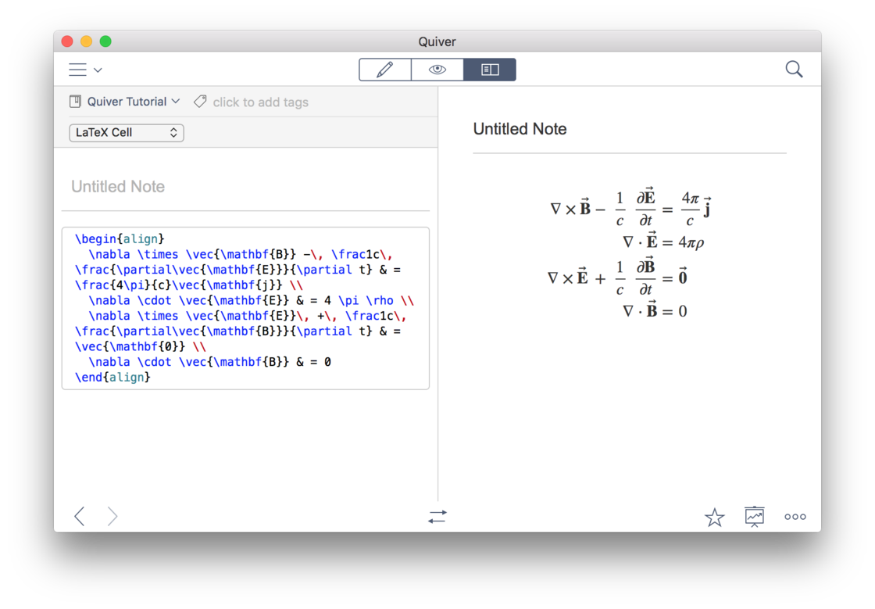Image resolution: width=875 pixels, height=609 pixels.
Task: Favorite the note with star icon
Action: [x=714, y=517]
